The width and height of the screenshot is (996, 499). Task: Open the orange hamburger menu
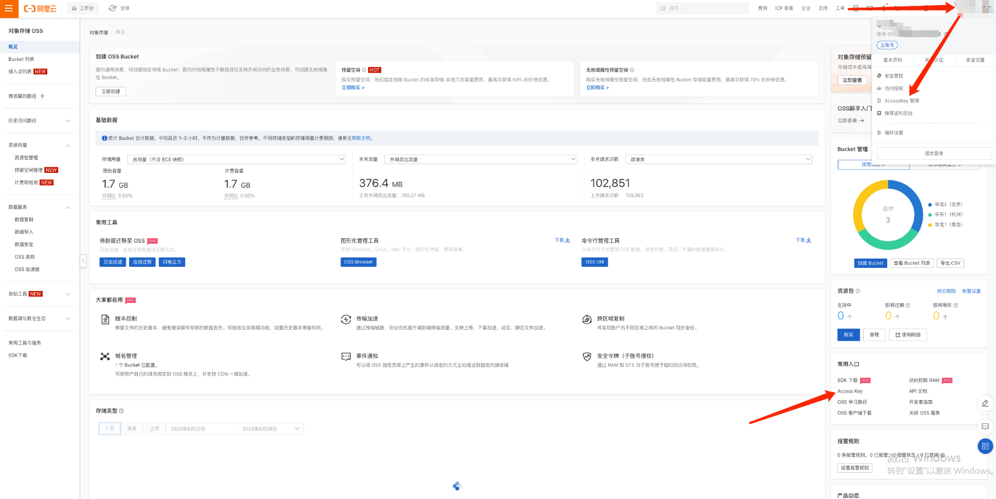9,8
